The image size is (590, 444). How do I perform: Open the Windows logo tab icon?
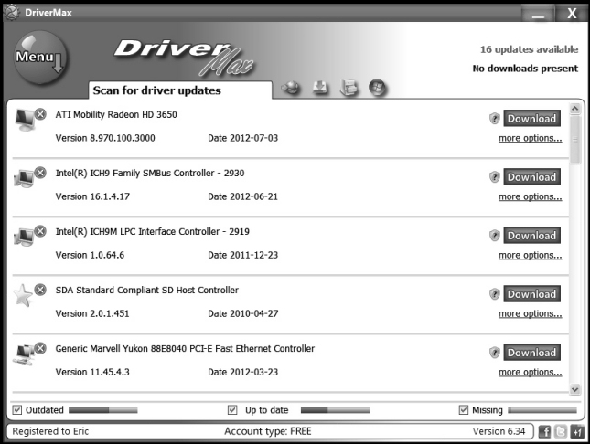click(378, 88)
